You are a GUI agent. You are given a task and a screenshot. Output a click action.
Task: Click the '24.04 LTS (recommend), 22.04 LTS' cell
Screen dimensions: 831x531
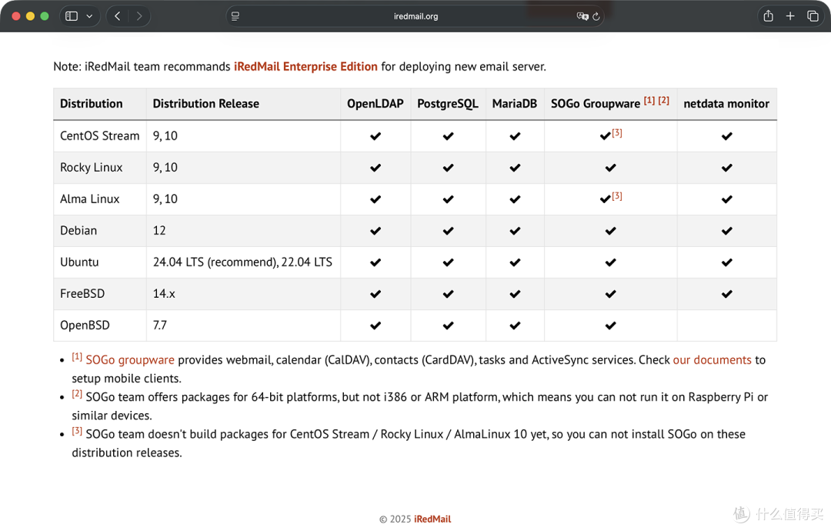243,262
